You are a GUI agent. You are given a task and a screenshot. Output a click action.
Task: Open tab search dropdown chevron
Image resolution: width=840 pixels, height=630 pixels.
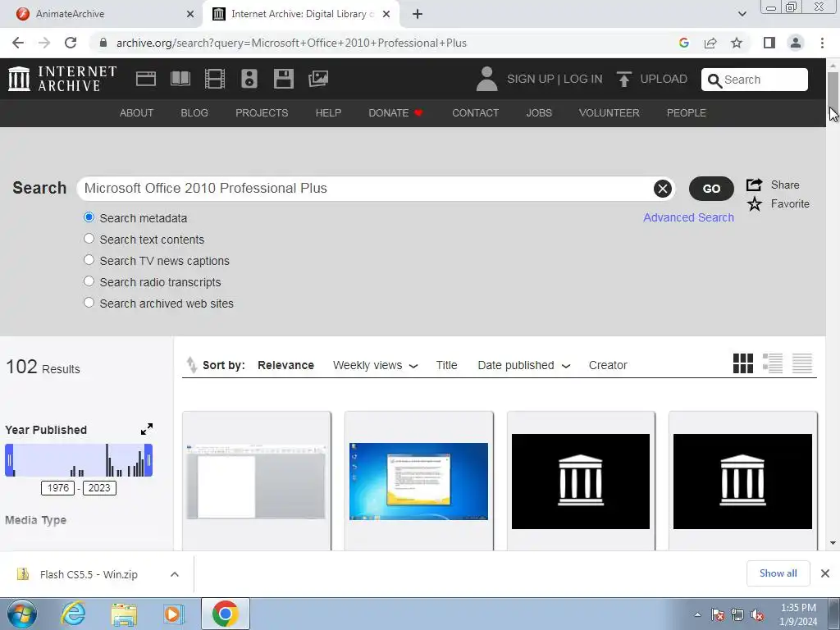(x=742, y=14)
